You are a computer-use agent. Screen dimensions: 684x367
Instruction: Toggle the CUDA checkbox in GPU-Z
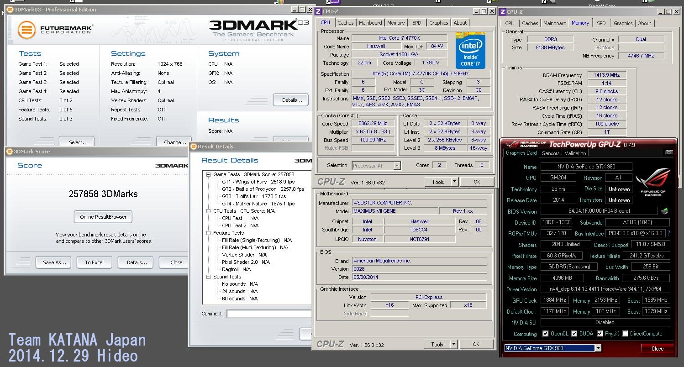574,334
